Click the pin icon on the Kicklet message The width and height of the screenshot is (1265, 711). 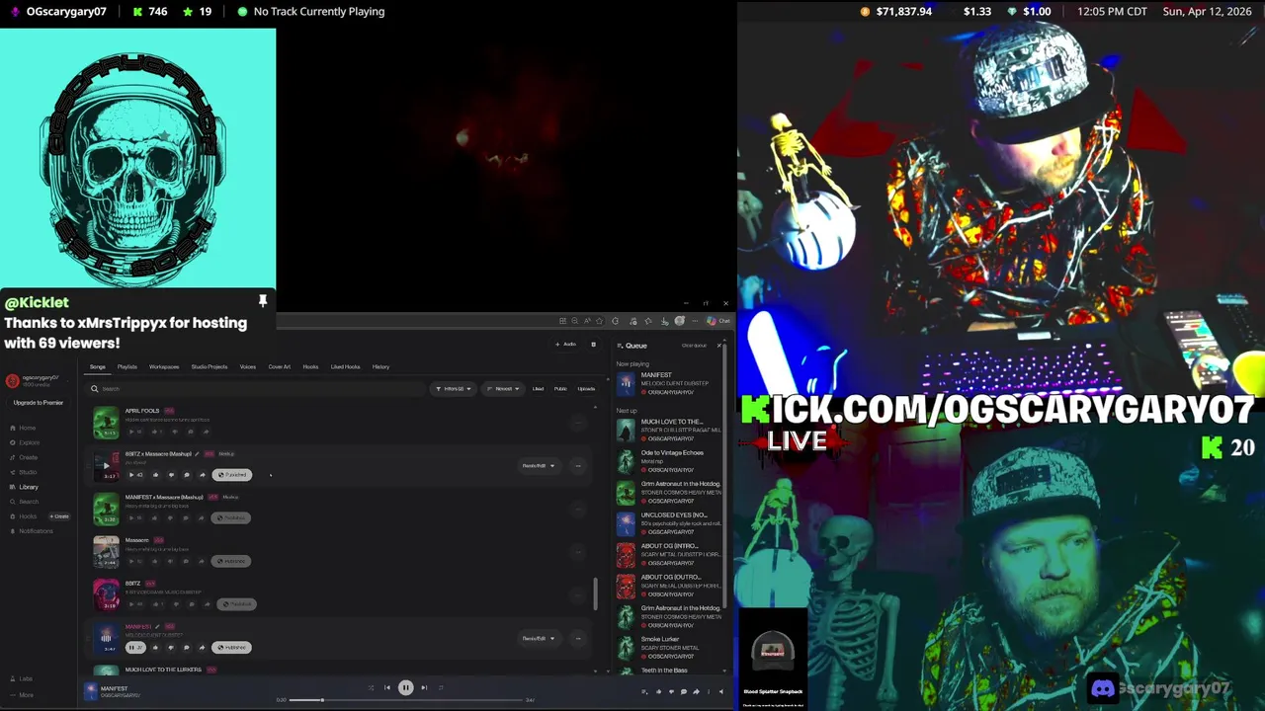[263, 300]
